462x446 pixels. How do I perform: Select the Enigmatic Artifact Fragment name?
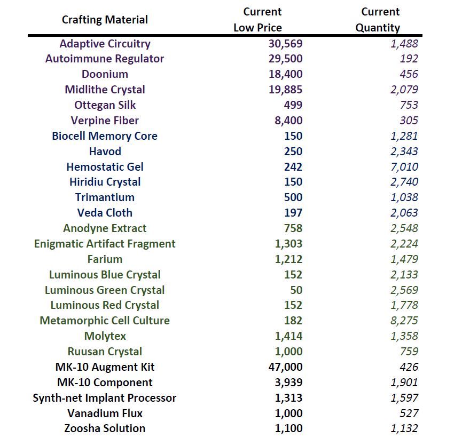[105, 244]
